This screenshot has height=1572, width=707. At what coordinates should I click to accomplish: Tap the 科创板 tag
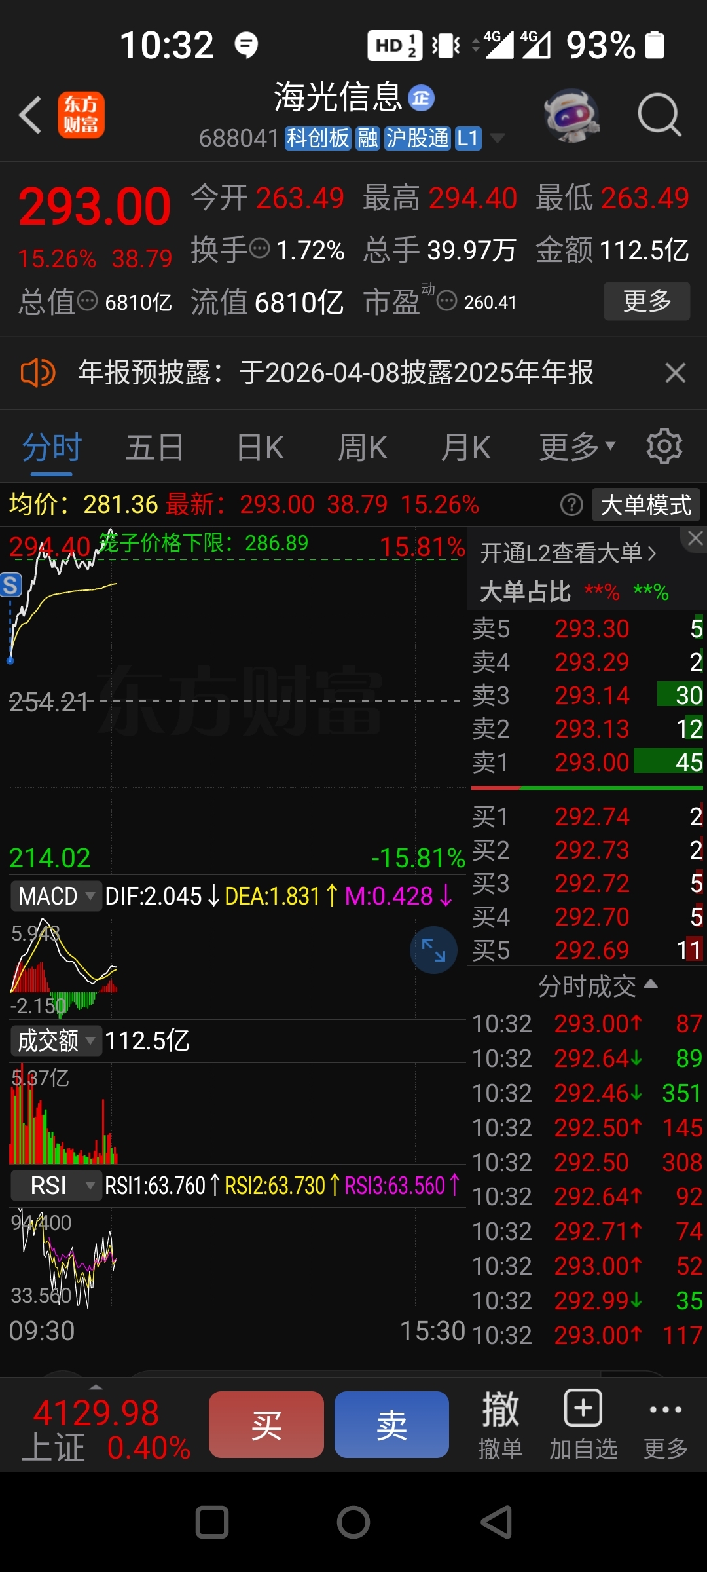click(318, 138)
